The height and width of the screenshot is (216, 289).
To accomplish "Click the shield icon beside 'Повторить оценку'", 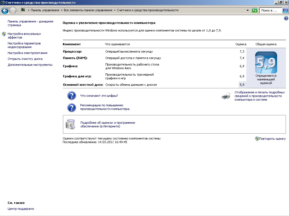I will (257, 139).
